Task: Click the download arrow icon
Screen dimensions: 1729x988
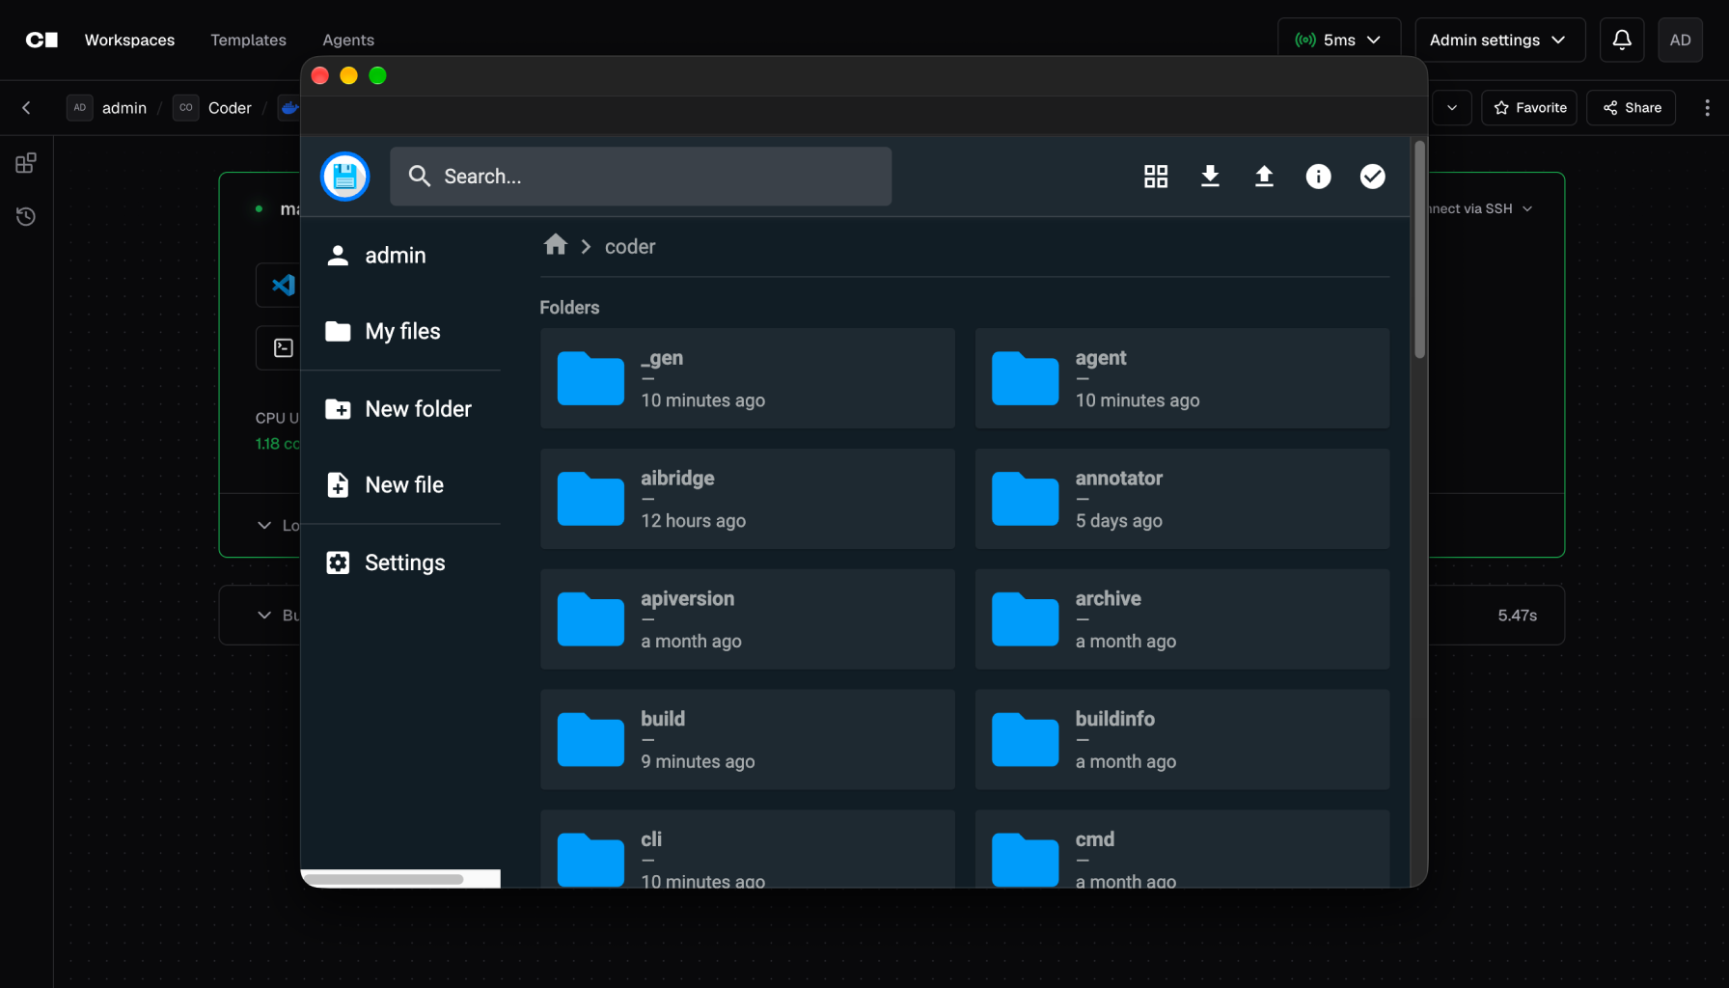Action: pos(1210,177)
